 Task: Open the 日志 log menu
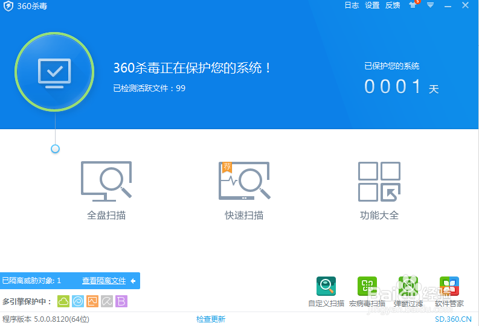352,5
